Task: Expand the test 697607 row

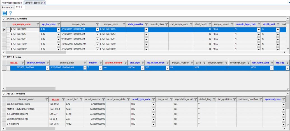Action: tap(8, 68)
